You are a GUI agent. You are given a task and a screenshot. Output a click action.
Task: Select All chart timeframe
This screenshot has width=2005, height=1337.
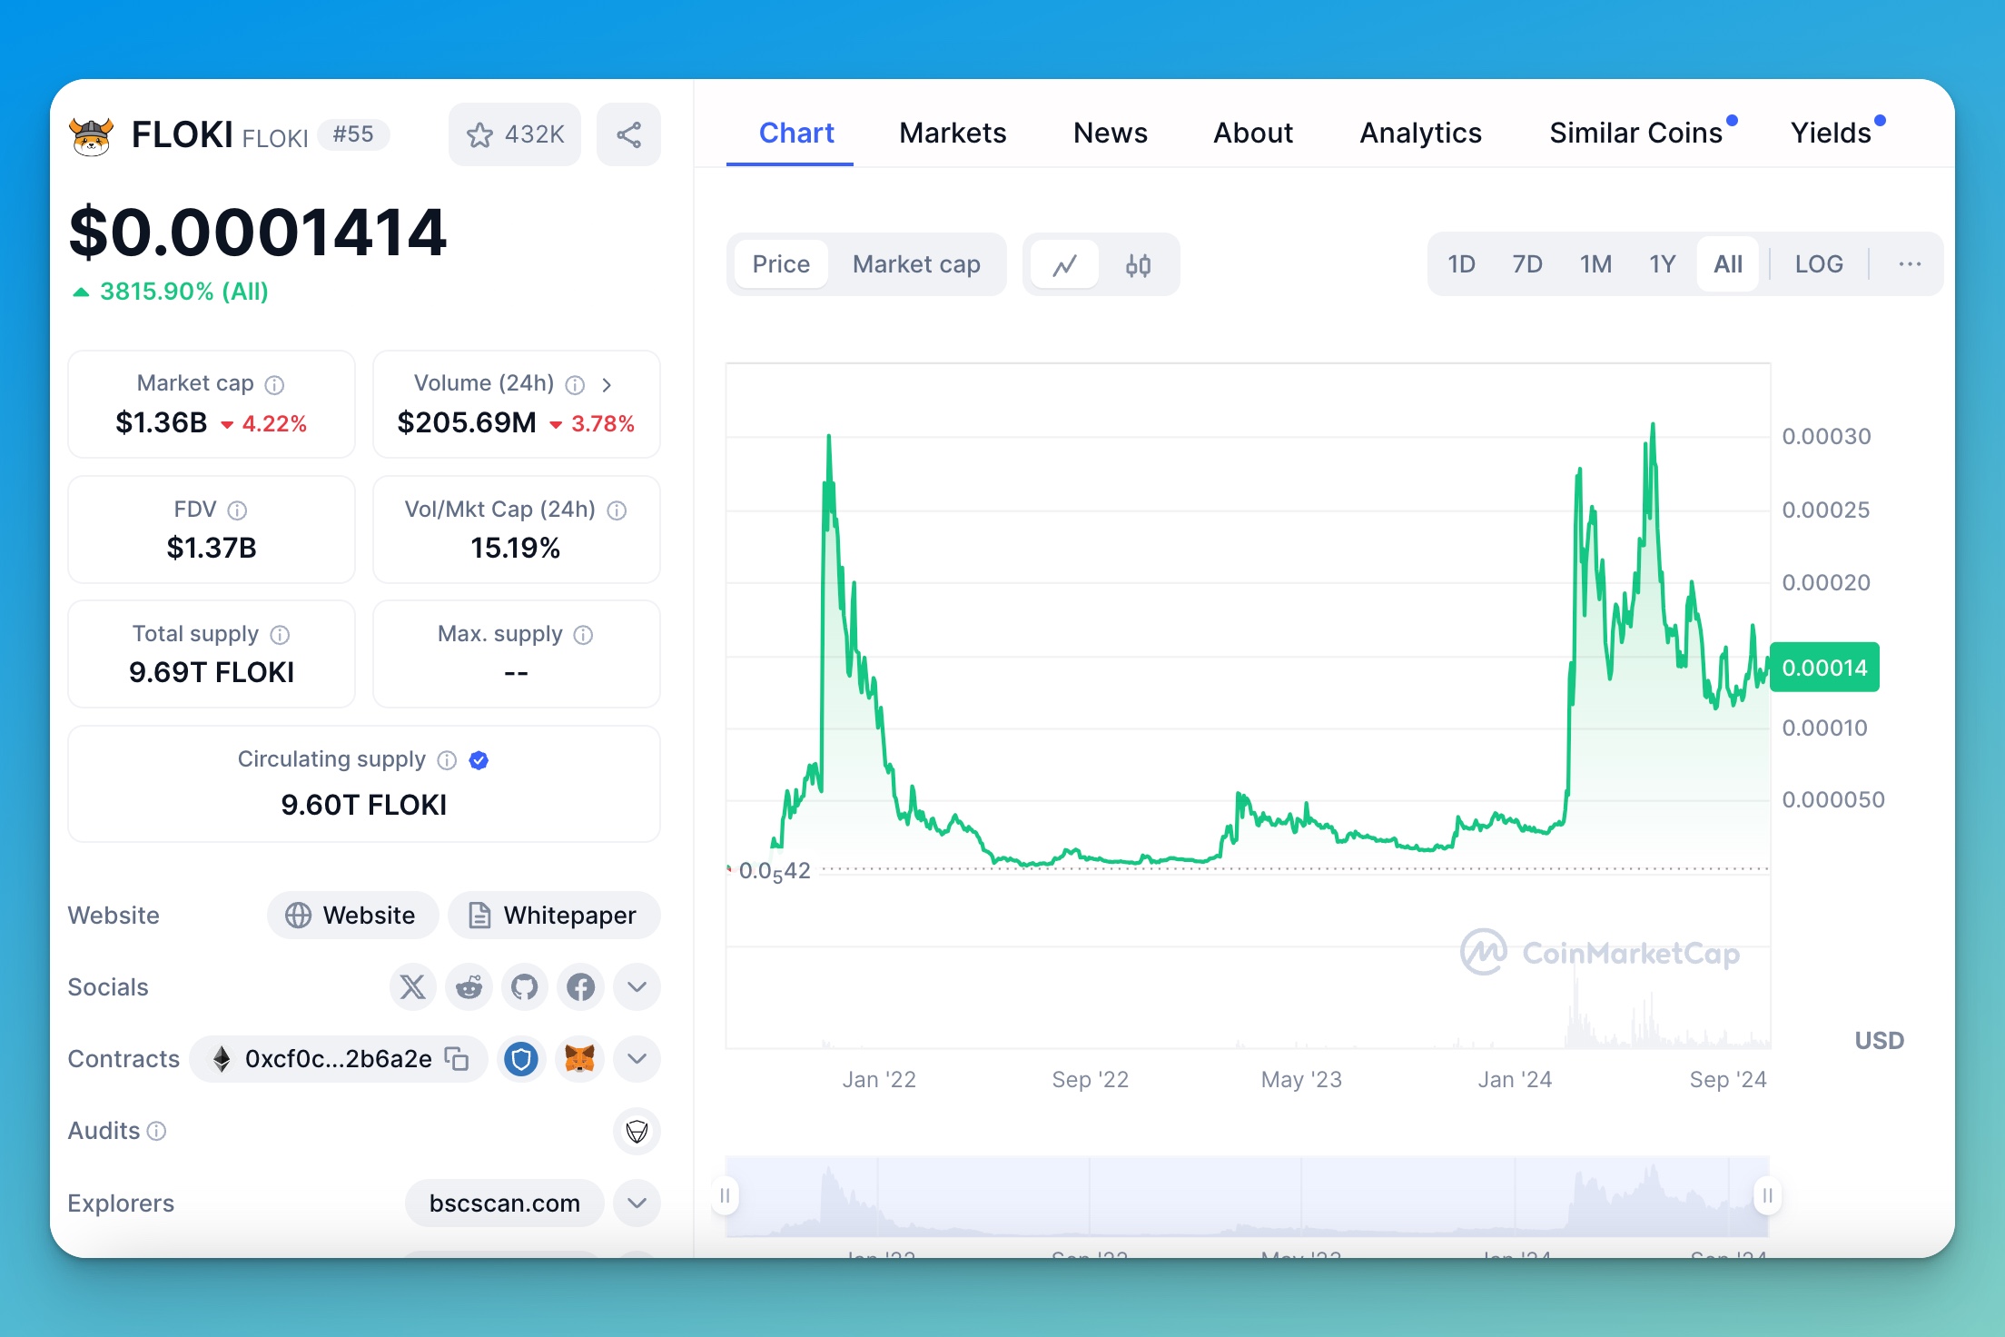click(x=1727, y=264)
